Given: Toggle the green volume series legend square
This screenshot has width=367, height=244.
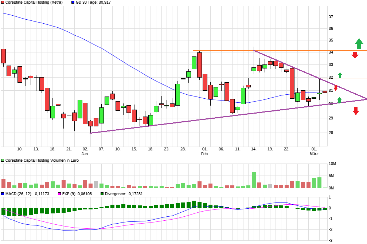Looking at the screenshot, I should coord(3,160).
